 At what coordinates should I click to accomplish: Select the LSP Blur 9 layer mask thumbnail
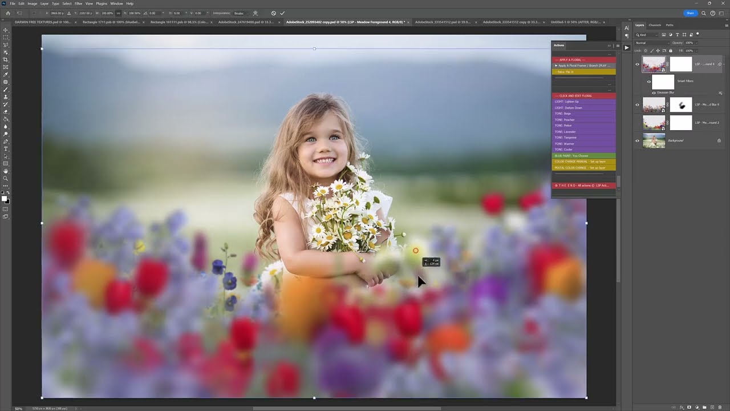click(x=681, y=105)
